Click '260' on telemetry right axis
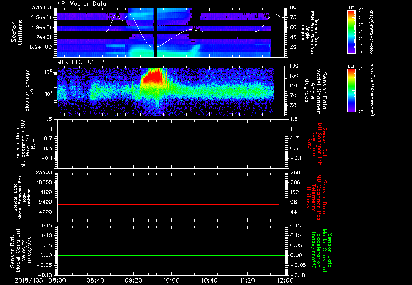The height and width of the screenshot is (285, 412). [295, 172]
